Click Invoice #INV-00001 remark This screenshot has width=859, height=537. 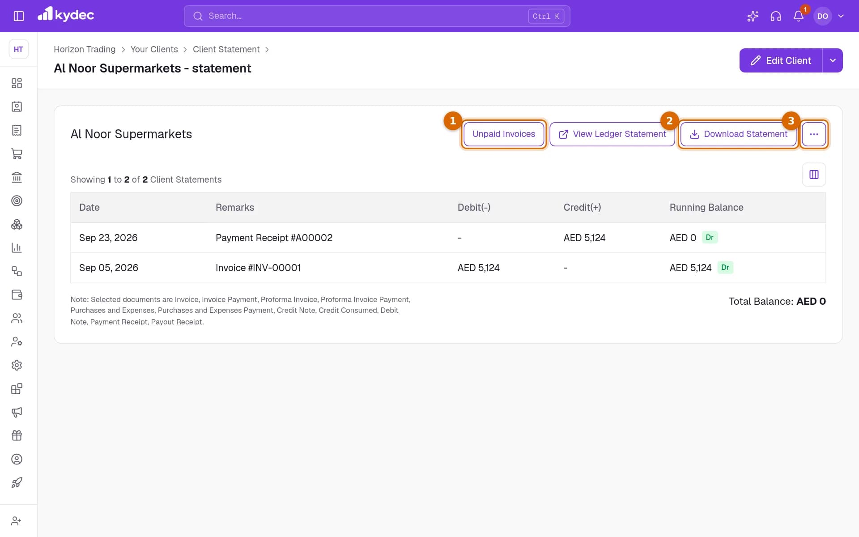(x=258, y=268)
